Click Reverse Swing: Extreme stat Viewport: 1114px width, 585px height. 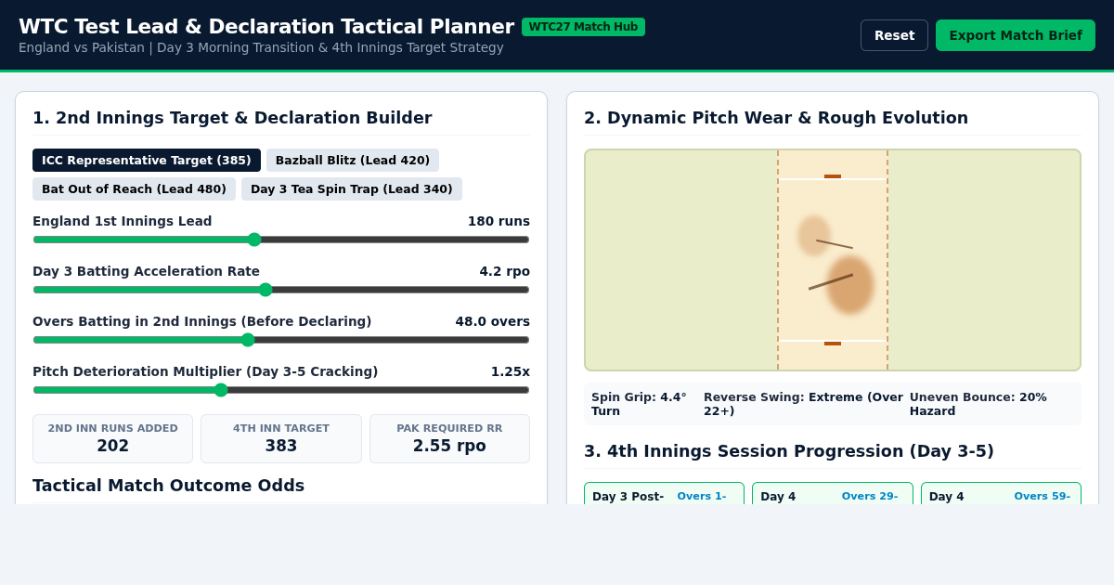(803, 404)
